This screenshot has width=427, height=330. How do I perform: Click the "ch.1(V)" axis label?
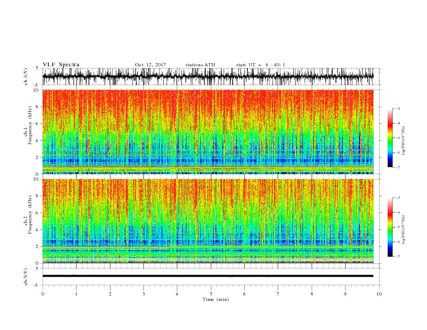[26, 77]
